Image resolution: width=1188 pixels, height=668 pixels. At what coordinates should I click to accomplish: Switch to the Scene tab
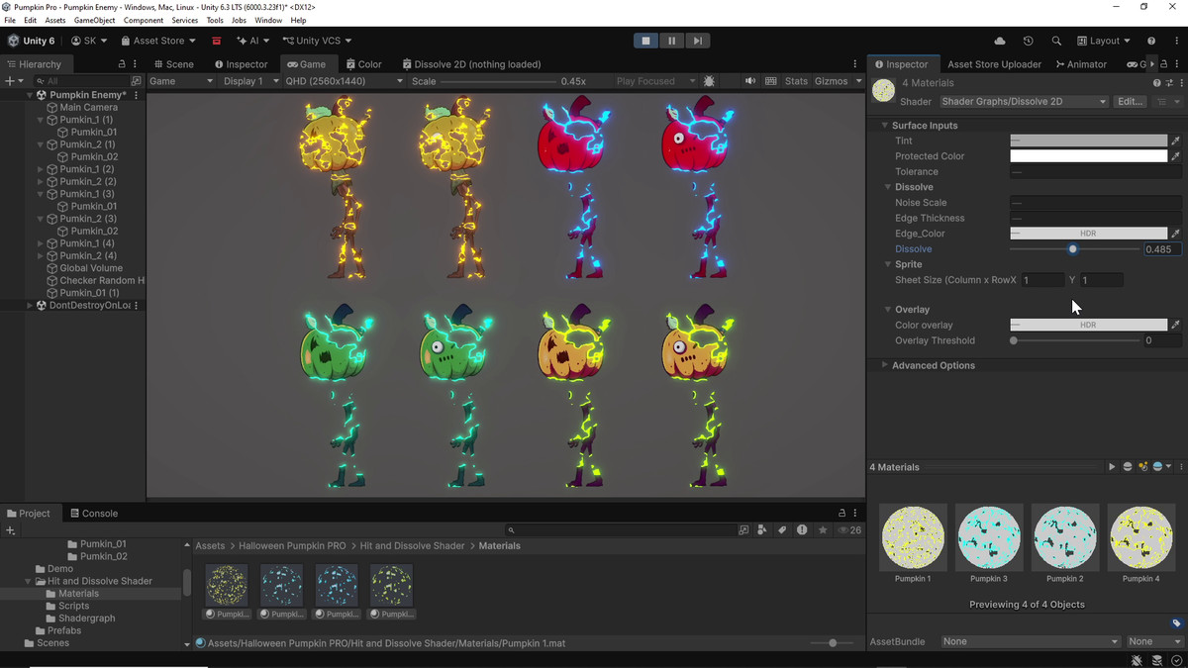pos(173,64)
